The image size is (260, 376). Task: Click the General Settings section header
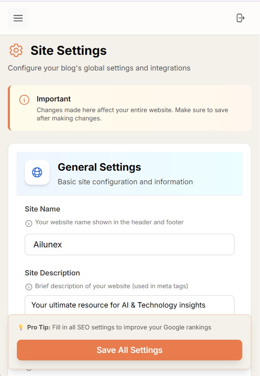coord(99,167)
